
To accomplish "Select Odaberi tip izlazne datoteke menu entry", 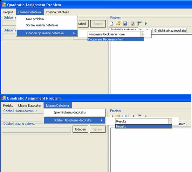I will [x=75, y=120].
